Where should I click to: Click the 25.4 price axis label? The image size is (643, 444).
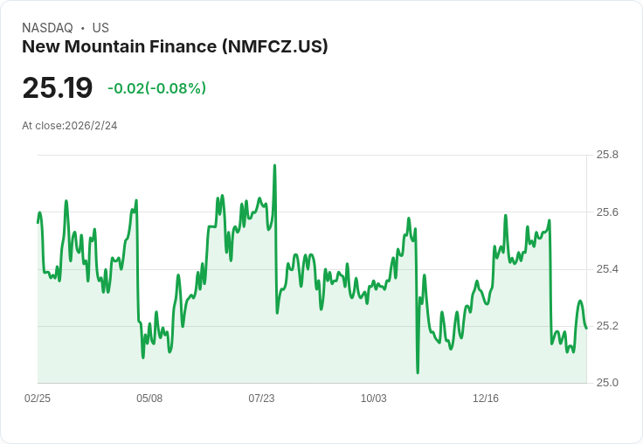607,269
